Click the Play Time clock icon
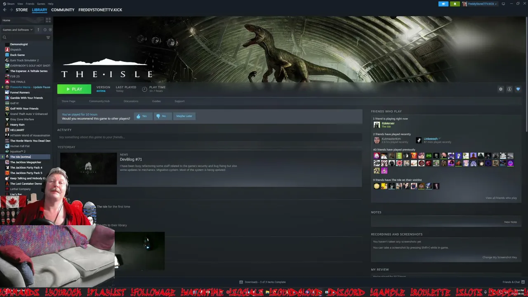 point(144,89)
